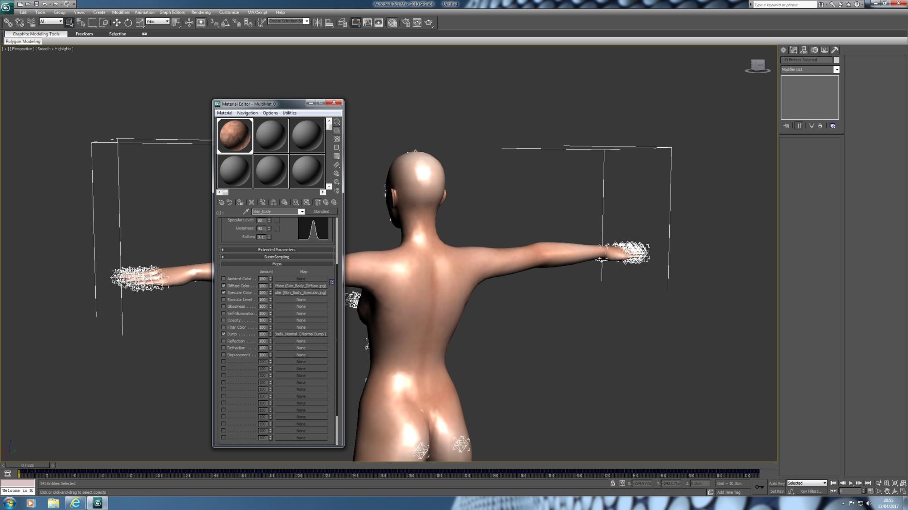Select the Select and Link tool
908x510 pixels.
point(8,22)
